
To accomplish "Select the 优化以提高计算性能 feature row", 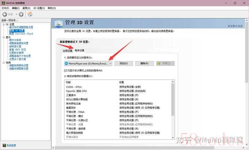I will click(118, 99).
